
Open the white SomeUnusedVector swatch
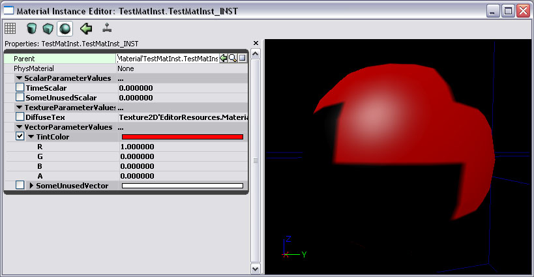[183, 186]
